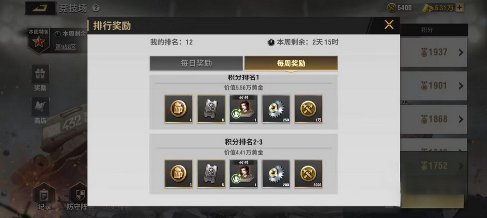Open the 商店 shop icon
The height and width of the screenshot is (218, 487).
click(x=40, y=111)
